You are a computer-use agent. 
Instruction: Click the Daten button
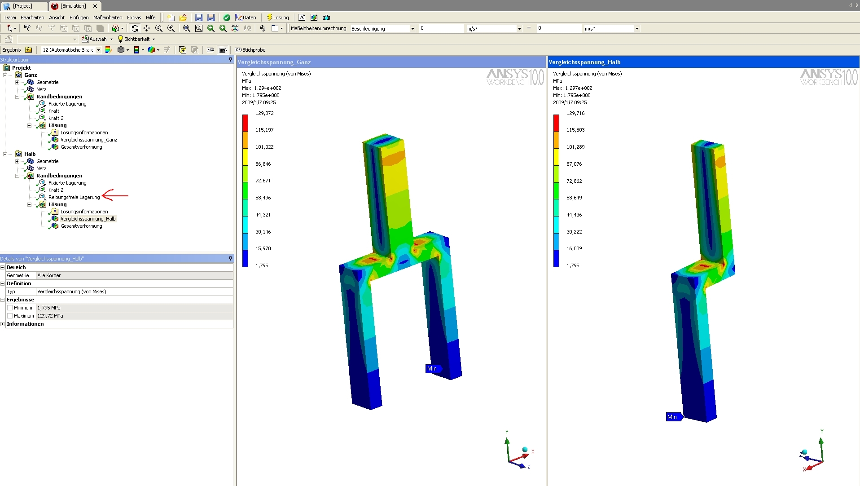click(246, 18)
